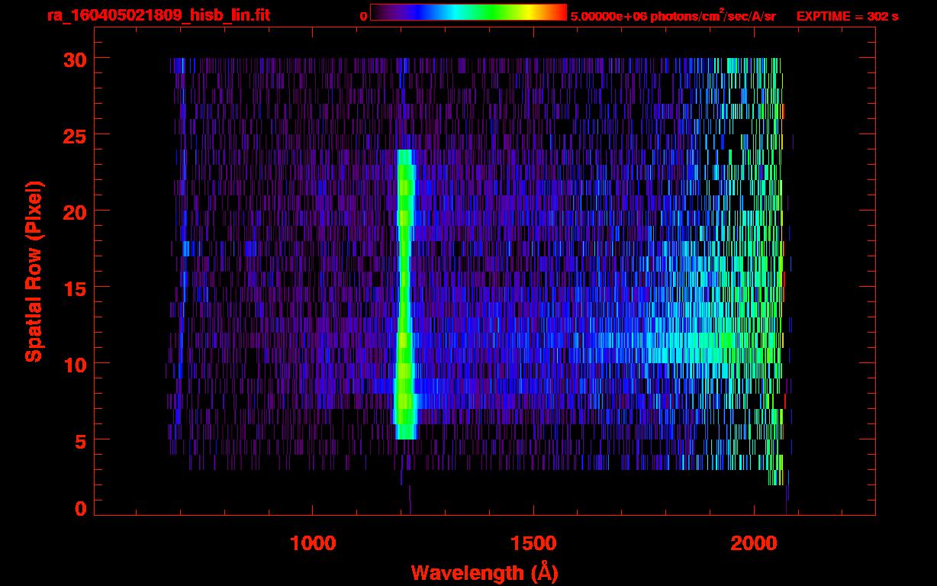The height and width of the screenshot is (586, 937).
Task: Click the filename ra_160405021809_hisb_lin.fit
Action: pos(157,15)
